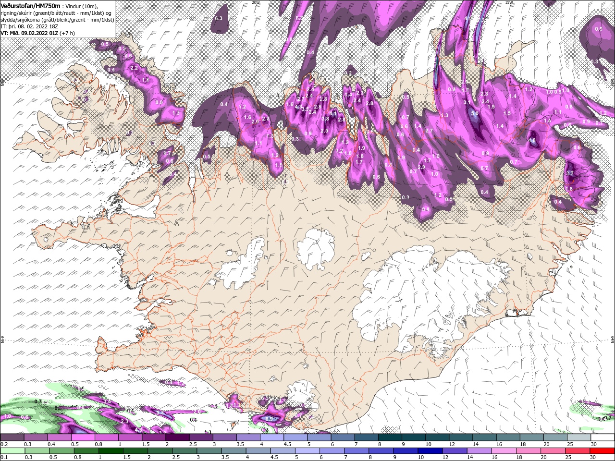This screenshot has width=615, height=461.
Task: Click the 'slydda/snjókoma' legend description line
Action: (57, 19)
